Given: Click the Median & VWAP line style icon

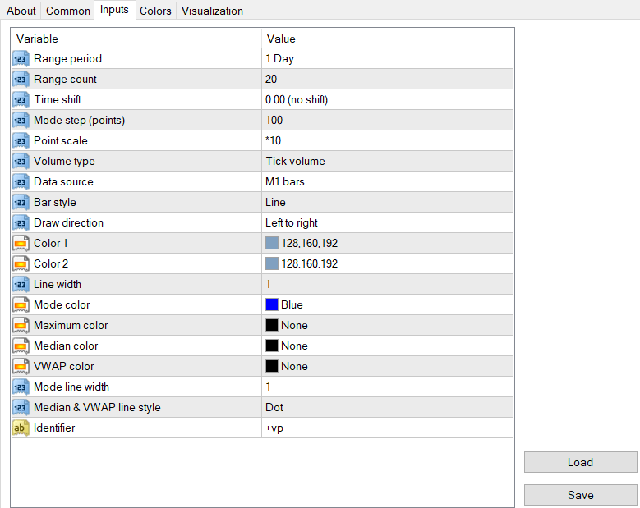Looking at the screenshot, I should click(x=21, y=408).
